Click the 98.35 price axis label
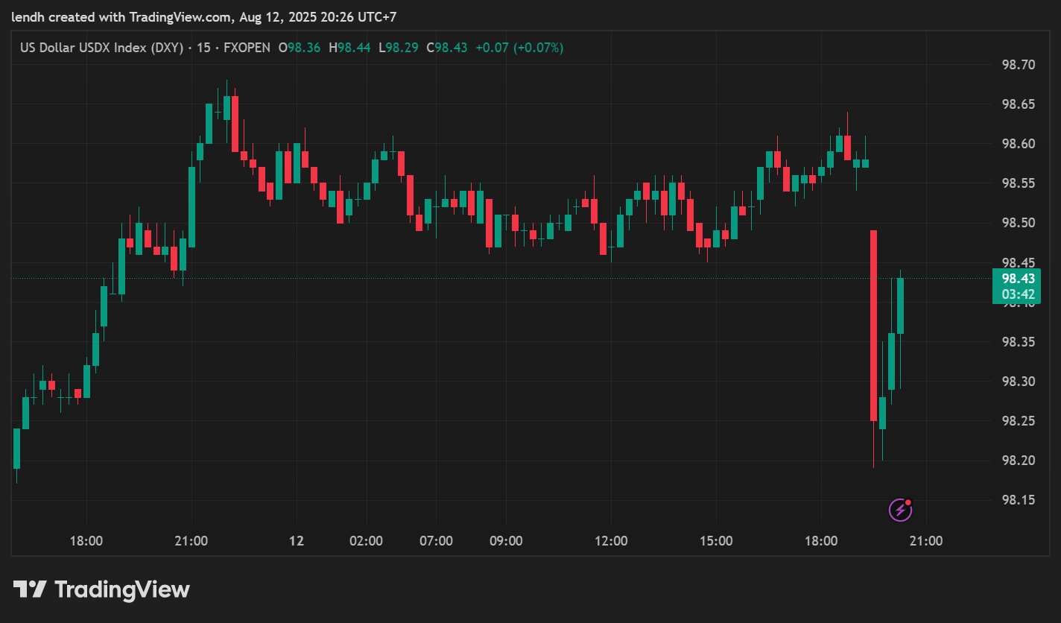Viewport: 1061px width, 623px height. coord(1018,342)
